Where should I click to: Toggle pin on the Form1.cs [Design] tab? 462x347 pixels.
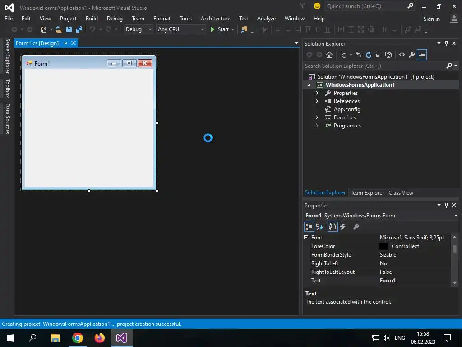65,43
